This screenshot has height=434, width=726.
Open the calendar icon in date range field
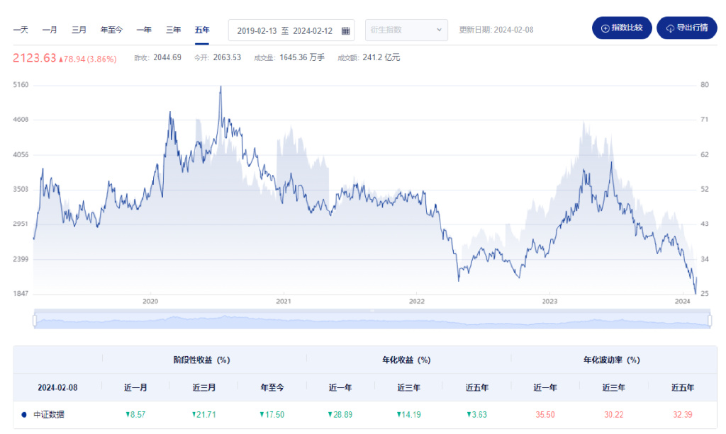(x=345, y=30)
